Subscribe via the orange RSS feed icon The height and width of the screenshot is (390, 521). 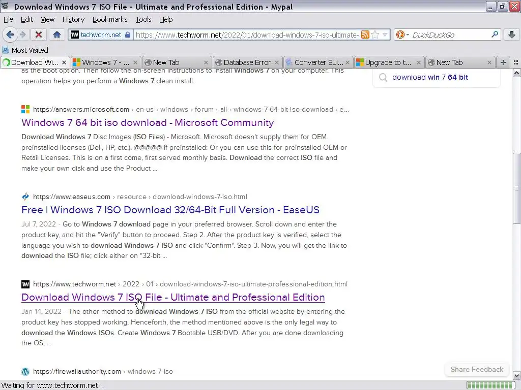pyautogui.click(x=365, y=35)
